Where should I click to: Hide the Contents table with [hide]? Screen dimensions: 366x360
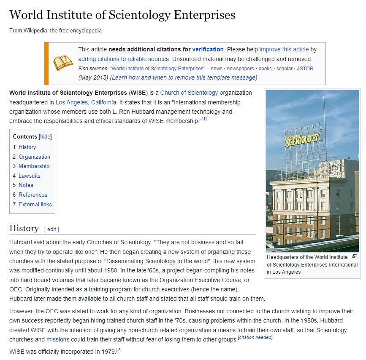[45, 137]
